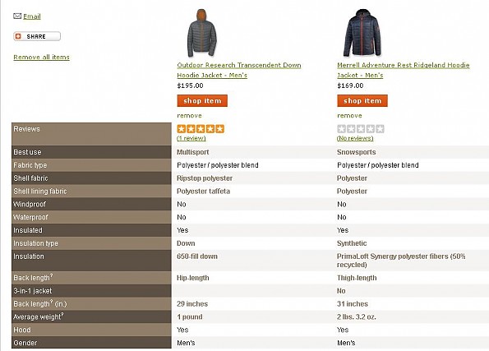Click the orange plus icon on Share
This screenshot has width=489, height=351.
(x=18, y=36)
